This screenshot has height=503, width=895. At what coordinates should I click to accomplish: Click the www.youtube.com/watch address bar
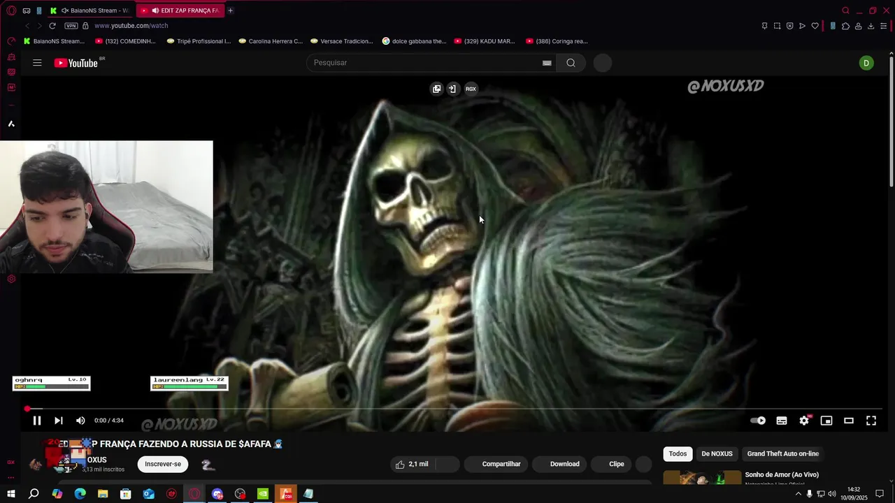(131, 26)
